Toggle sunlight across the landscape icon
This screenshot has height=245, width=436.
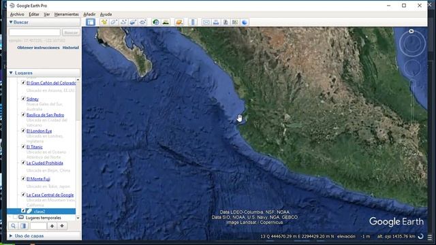point(166,22)
